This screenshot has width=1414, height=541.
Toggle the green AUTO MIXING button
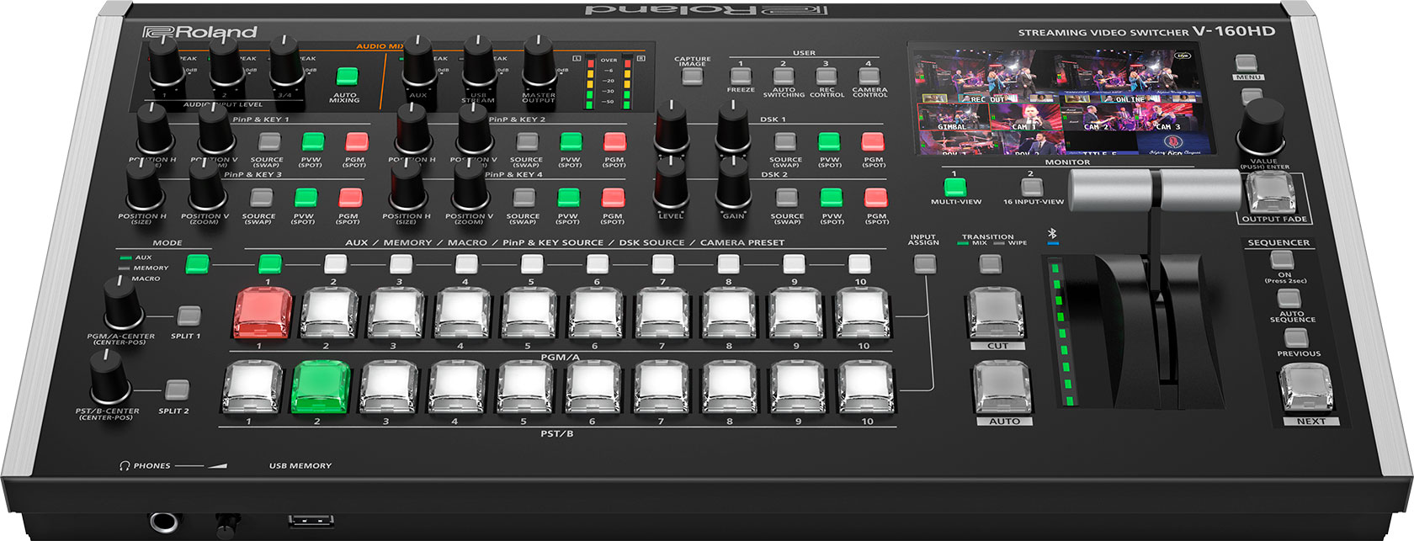[347, 77]
